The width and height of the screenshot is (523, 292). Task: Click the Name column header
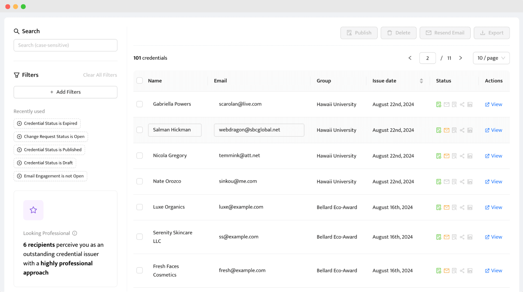[155, 81]
